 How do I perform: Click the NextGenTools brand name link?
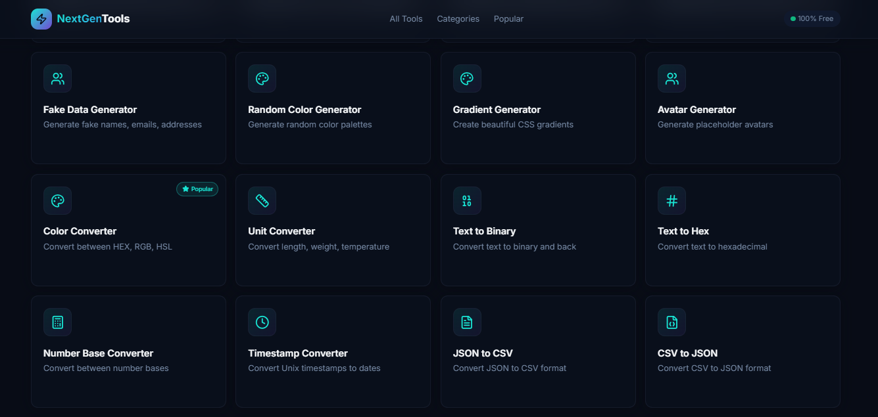(x=89, y=18)
